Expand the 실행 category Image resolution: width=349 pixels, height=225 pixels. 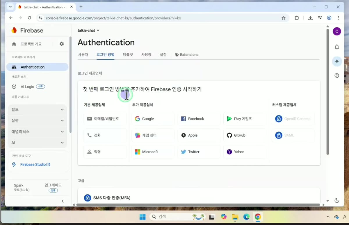pos(38,120)
